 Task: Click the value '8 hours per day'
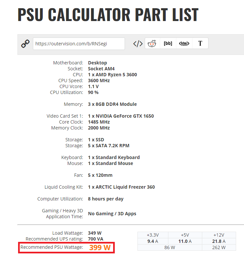pyautogui.click(x=106, y=199)
